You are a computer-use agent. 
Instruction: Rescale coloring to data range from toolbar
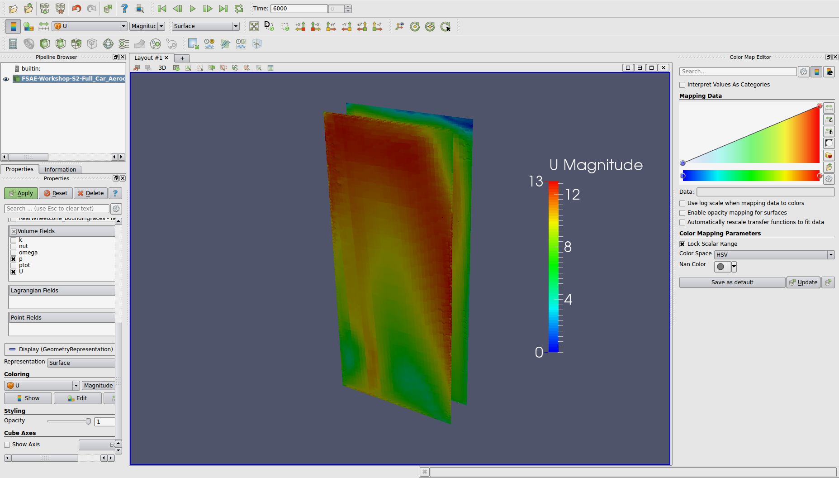tap(44, 26)
